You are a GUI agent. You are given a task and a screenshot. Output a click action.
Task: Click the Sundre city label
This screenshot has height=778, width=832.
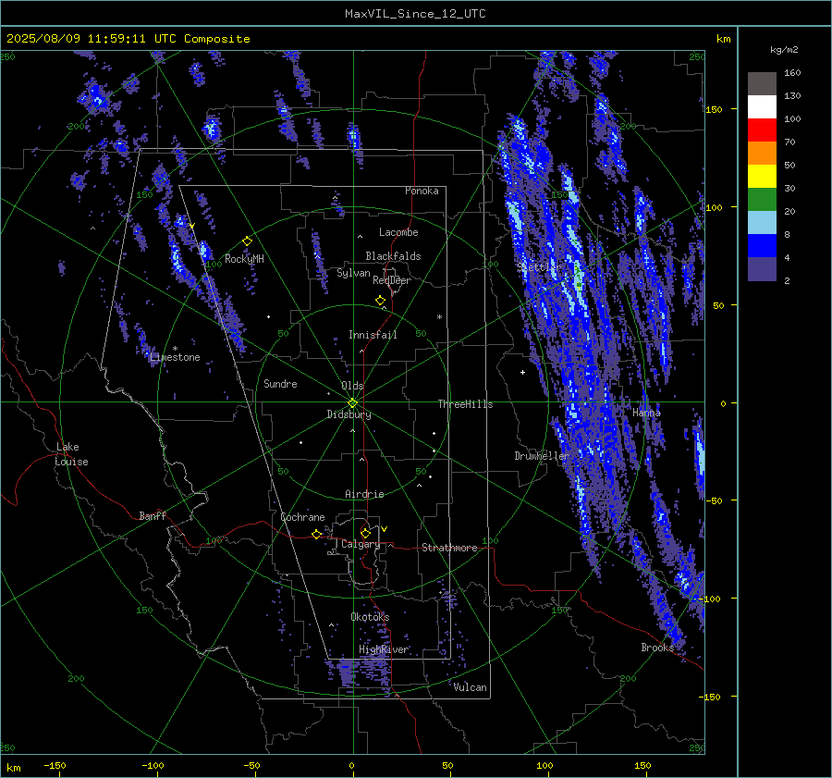click(x=280, y=384)
